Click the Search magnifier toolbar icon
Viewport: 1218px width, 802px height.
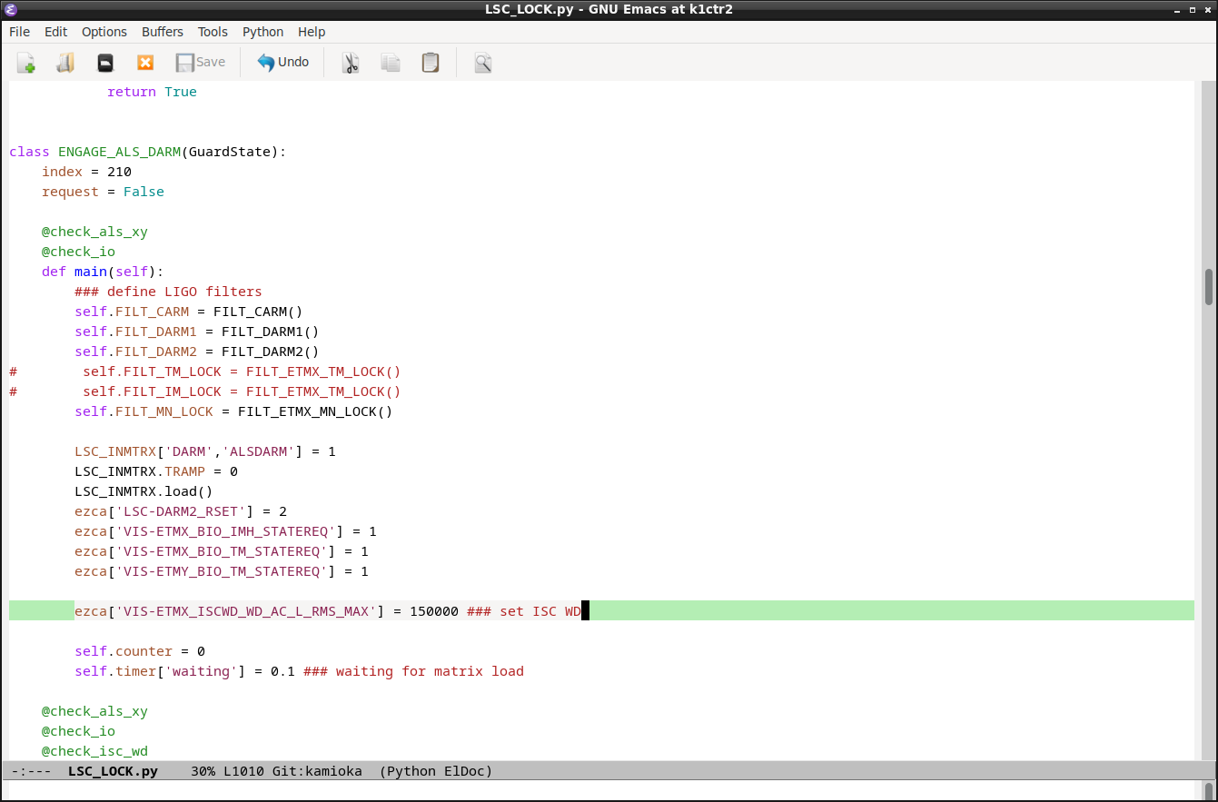point(483,63)
